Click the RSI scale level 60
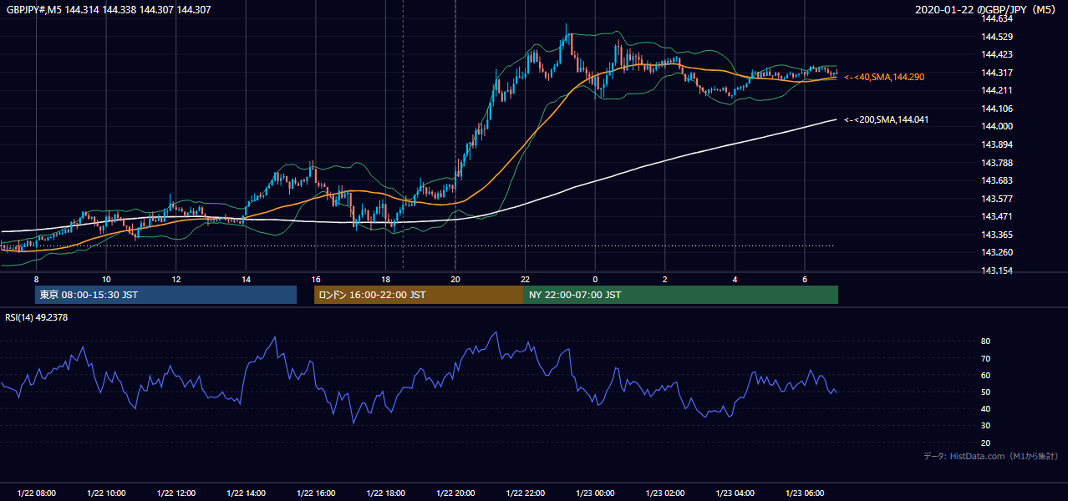 tap(985, 375)
